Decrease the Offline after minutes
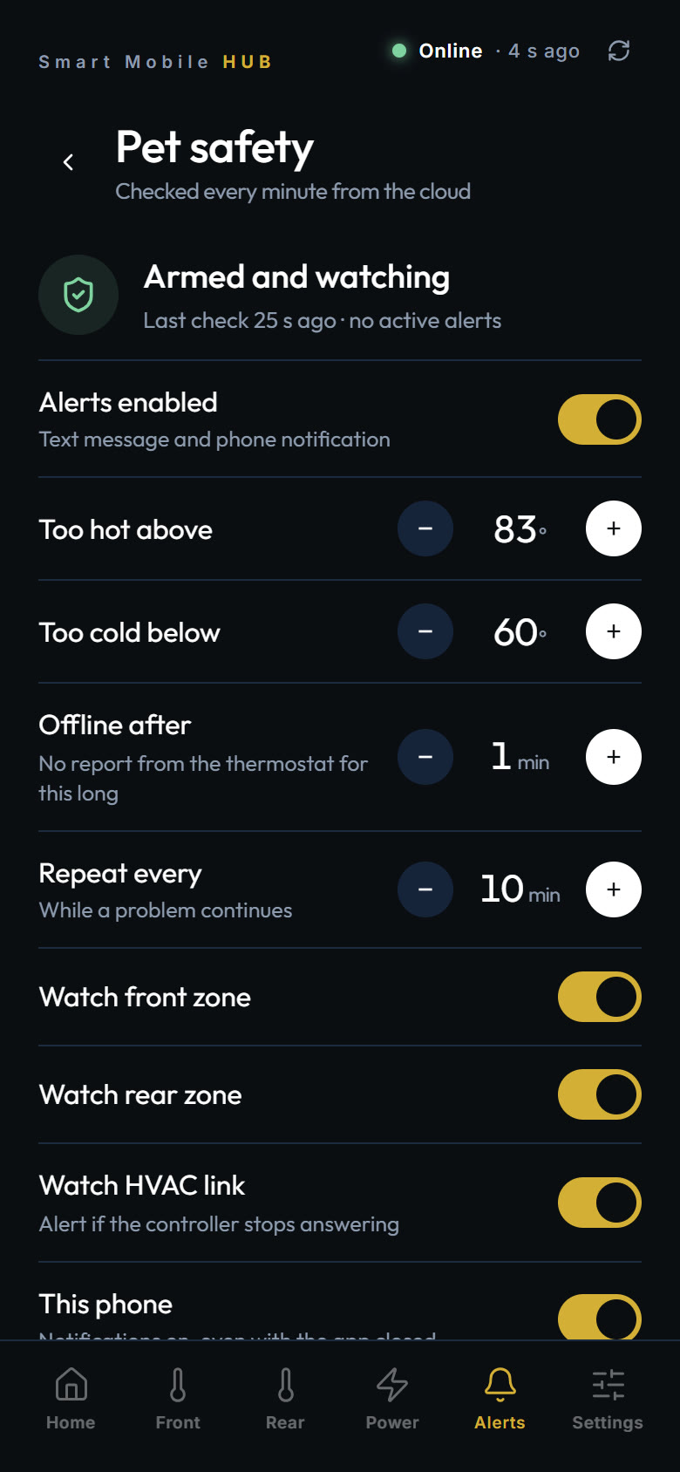 [425, 757]
